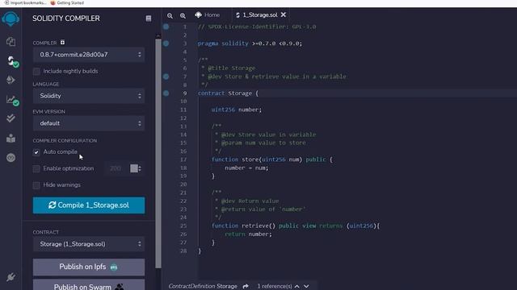
Task: Click the jump-to-definition arrow icon
Action: [x=246, y=286]
